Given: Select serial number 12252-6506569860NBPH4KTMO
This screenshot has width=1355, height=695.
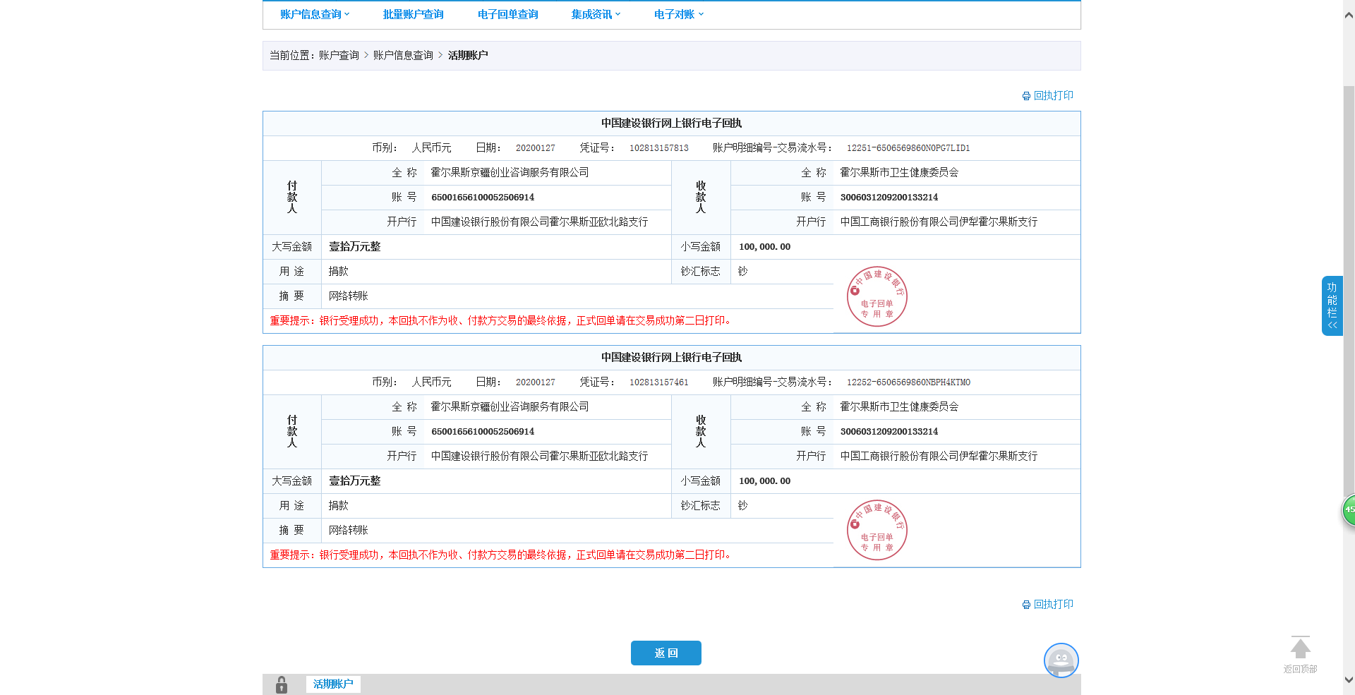Looking at the screenshot, I should tap(908, 382).
